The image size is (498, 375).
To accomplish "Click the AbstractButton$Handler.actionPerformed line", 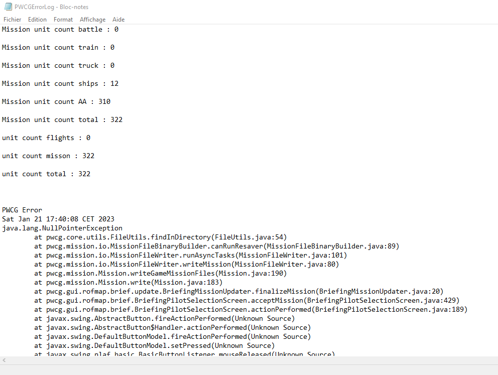I will 173,327.
